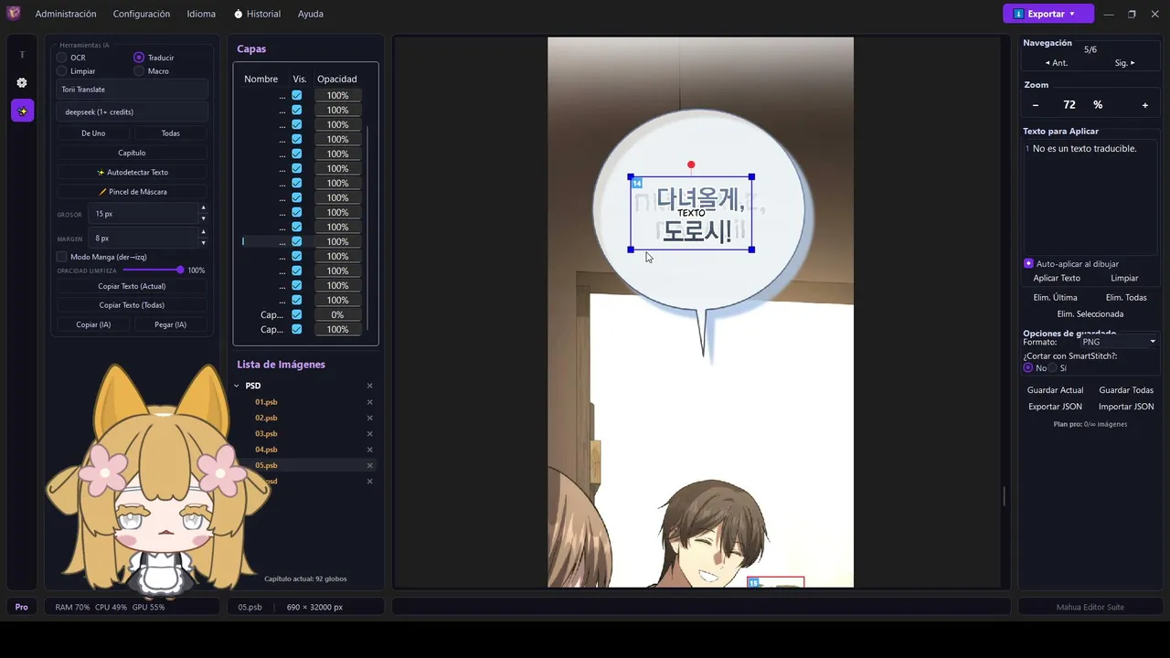The image size is (1170, 658).
Task: Toggle visibility of the layer with 0% opacity
Action: pyautogui.click(x=297, y=314)
